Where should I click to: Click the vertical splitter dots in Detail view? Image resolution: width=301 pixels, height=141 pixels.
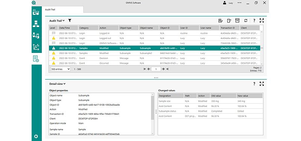[x=156, y=111]
